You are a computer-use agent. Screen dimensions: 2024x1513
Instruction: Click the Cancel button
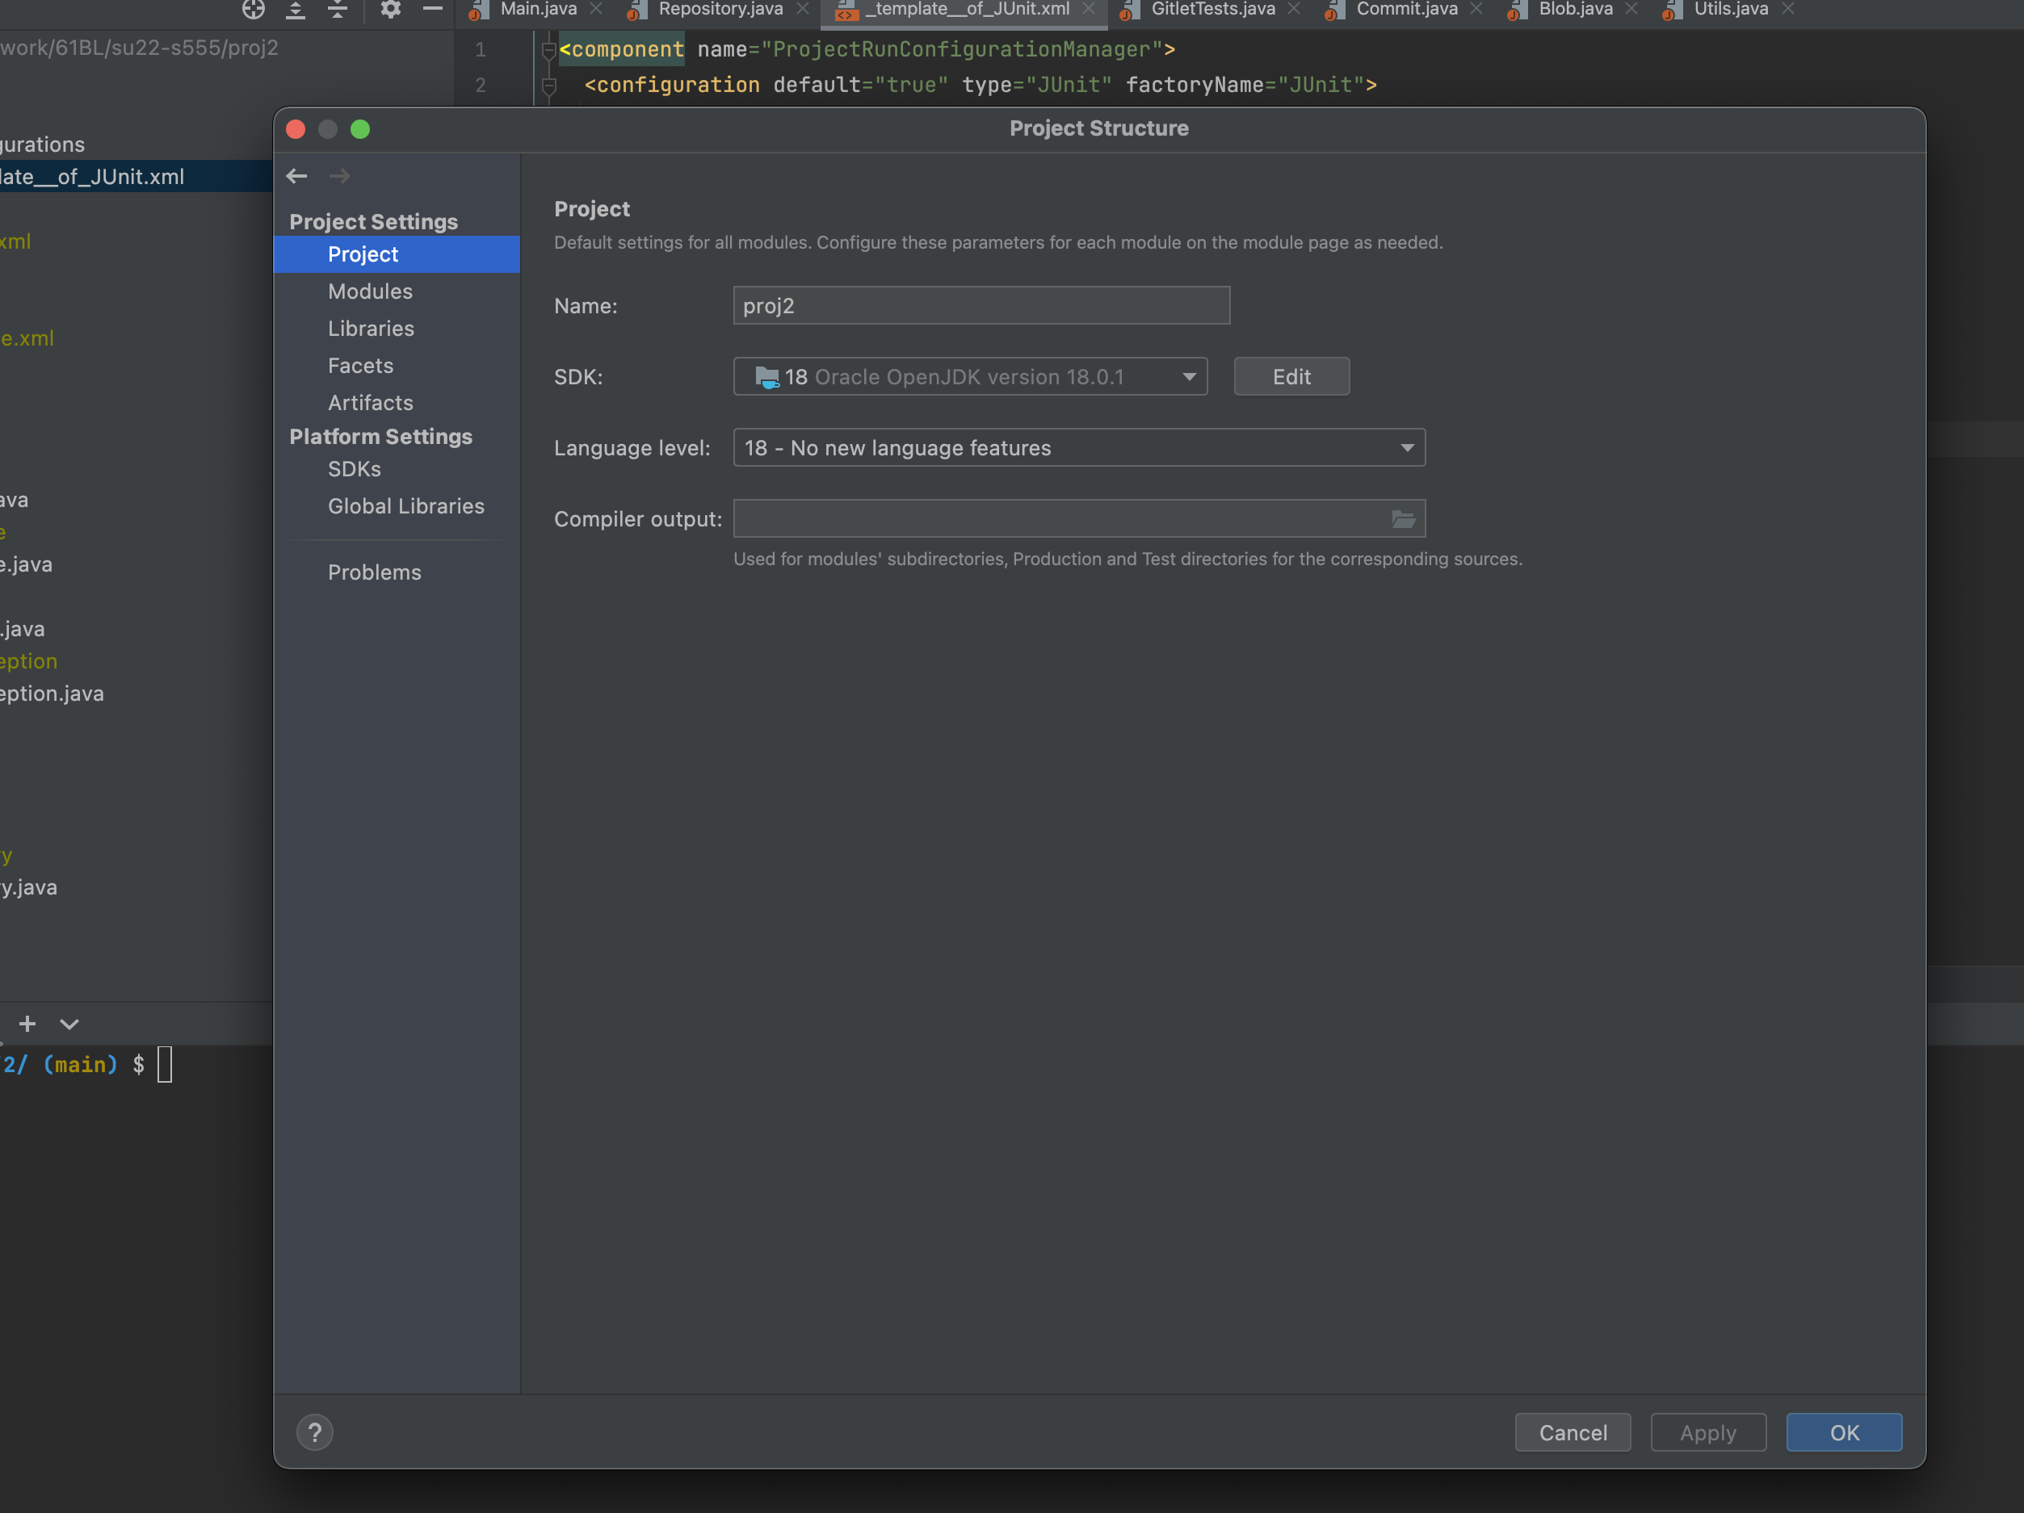pos(1572,1431)
